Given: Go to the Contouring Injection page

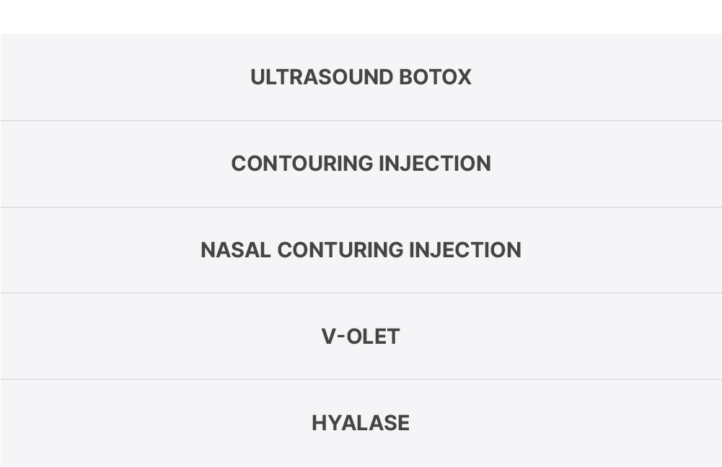Looking at the screenshot, I should click(361, 164).
